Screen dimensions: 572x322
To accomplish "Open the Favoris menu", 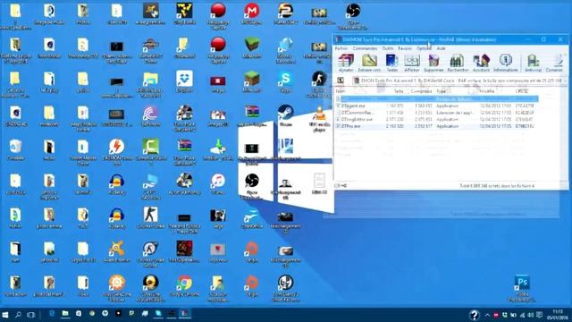I will [x=405, y=48].
